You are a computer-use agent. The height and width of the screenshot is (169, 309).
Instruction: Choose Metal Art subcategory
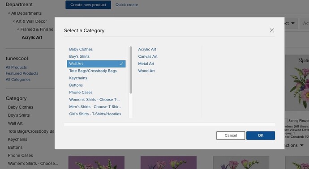click(146, 64)
